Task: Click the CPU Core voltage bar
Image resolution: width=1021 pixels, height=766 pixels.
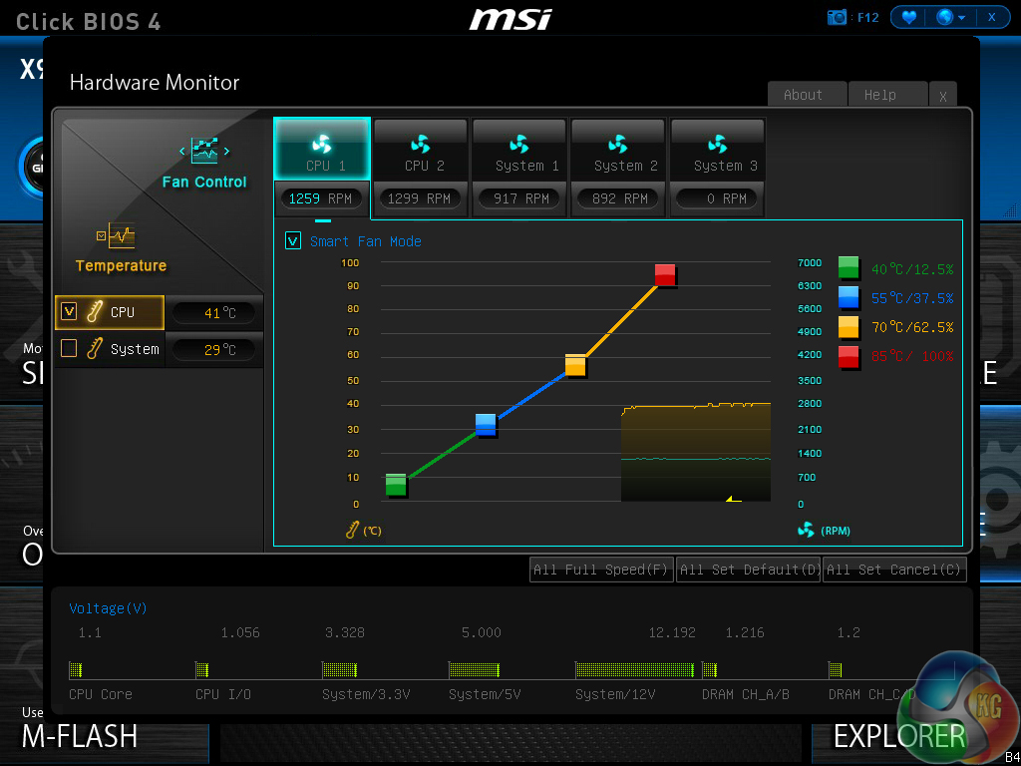Action: tap(76, 669)
